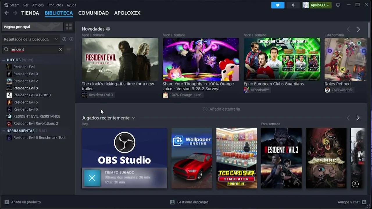This screenshot has width=372, height=209.
Task: Open the notifications bell
Action: 293,5
